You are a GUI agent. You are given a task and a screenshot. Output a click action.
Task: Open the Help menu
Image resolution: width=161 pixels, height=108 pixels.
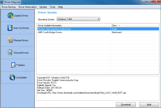60,7
